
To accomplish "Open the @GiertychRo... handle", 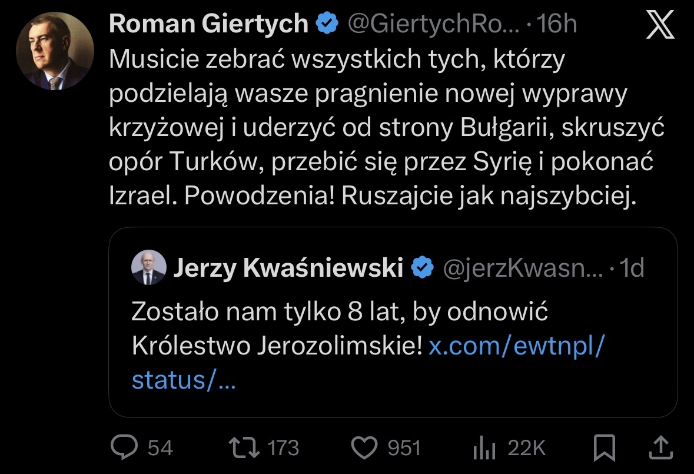I will coord(434,24).
